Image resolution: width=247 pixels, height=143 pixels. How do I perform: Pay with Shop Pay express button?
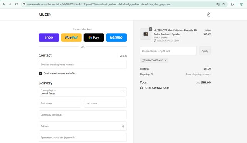49,37
